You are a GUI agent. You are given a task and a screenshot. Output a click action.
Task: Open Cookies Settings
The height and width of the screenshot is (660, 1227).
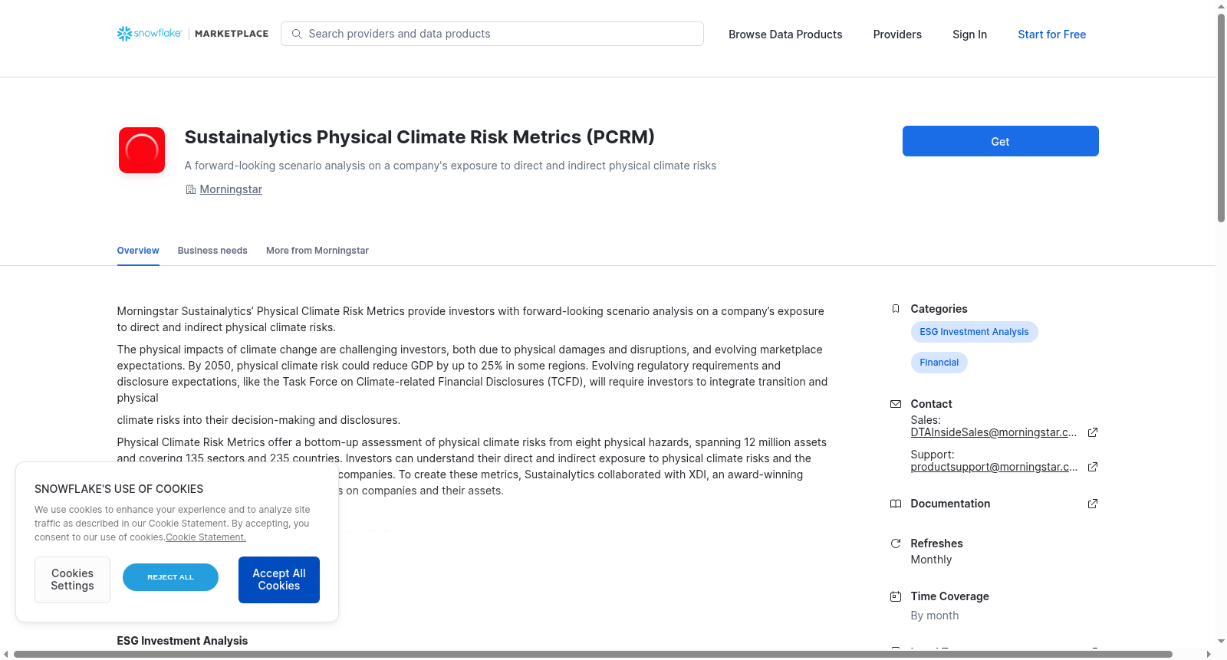pos(72,580)
